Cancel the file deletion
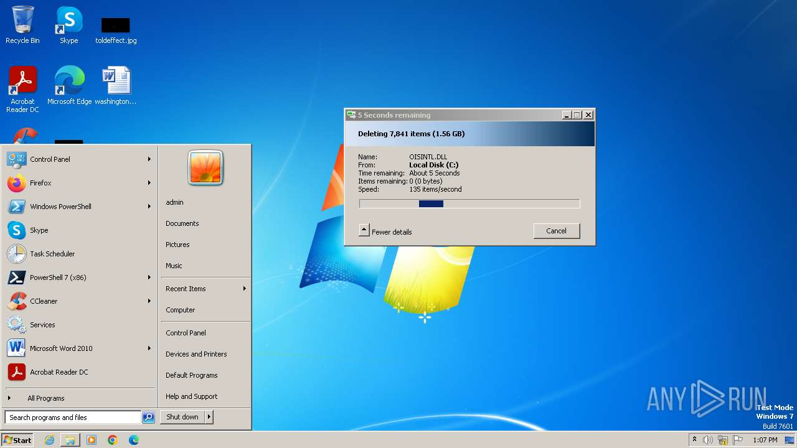Viewport: 797px width, 448px height. tap(556, 231)
